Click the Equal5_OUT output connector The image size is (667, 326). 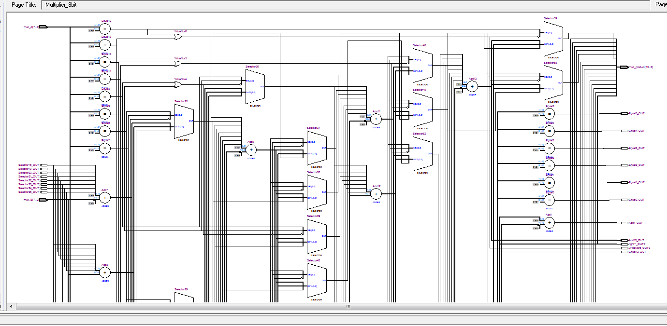coord(624,113)
